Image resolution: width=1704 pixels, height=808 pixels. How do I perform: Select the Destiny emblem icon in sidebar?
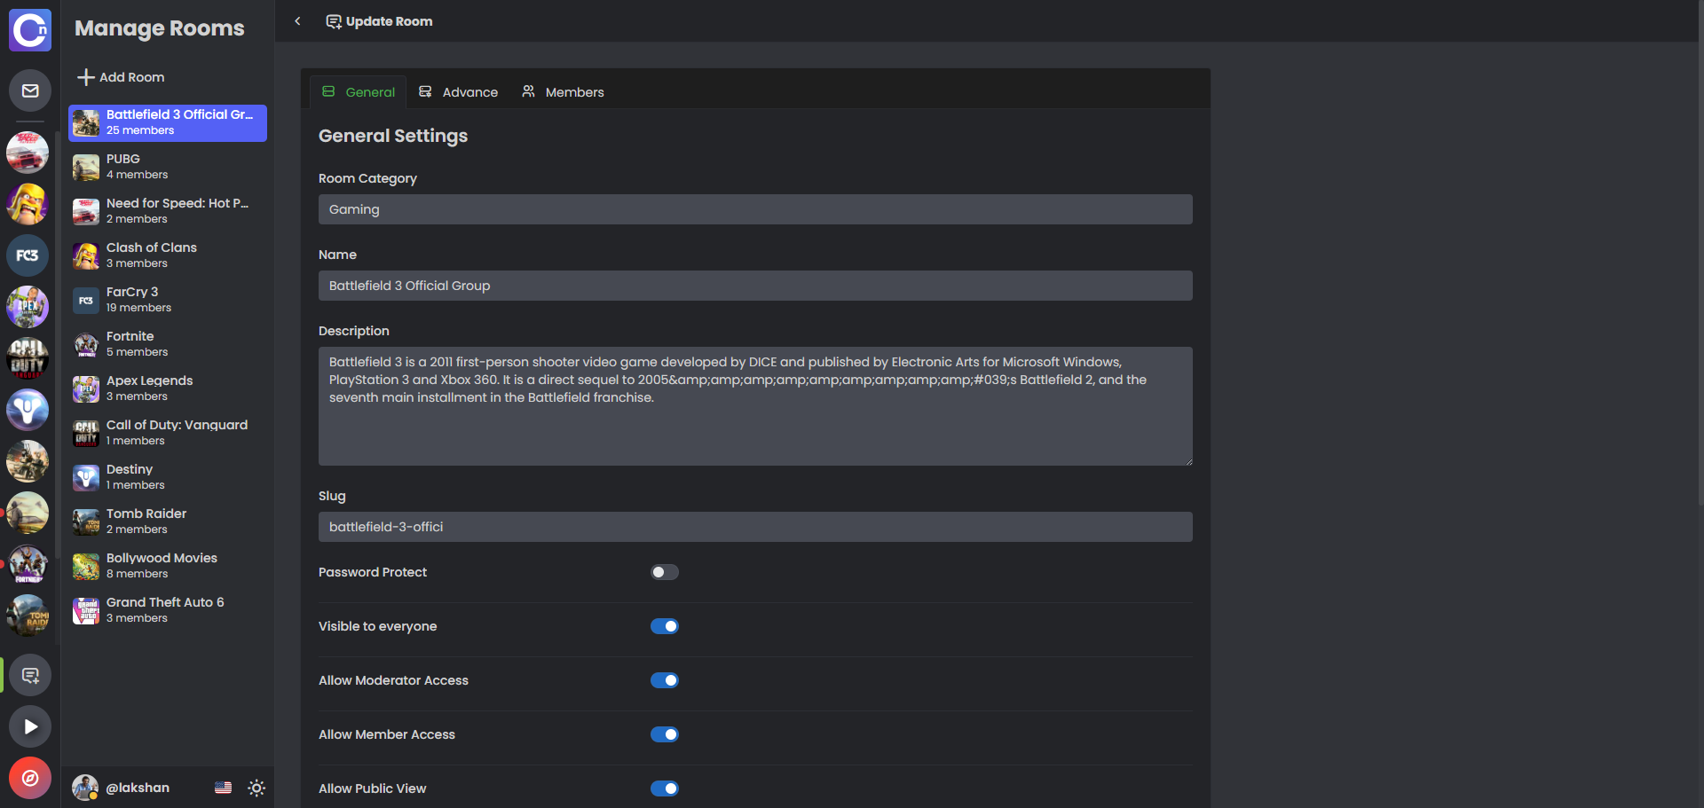[28, 410]
